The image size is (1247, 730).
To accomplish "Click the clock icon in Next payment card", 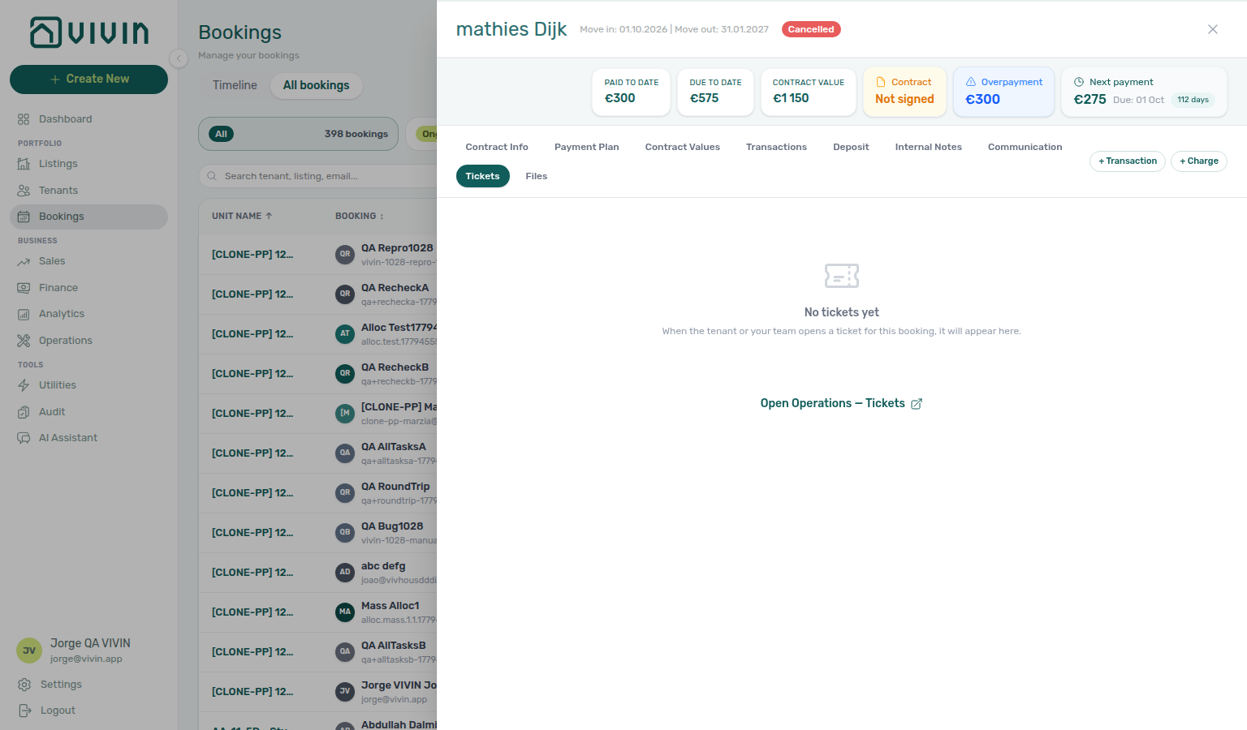I will click(x=1079, y=82).
